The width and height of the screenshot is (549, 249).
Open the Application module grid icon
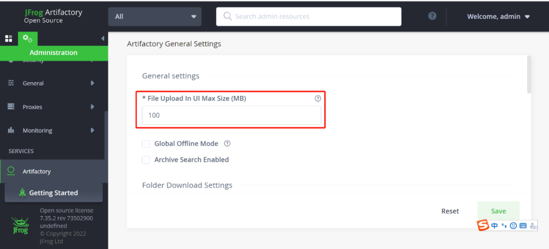[9, 39]
